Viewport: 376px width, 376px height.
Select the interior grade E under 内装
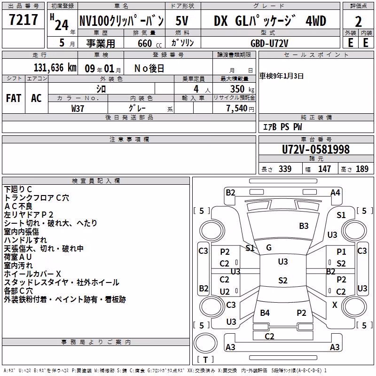coord(366,43)
